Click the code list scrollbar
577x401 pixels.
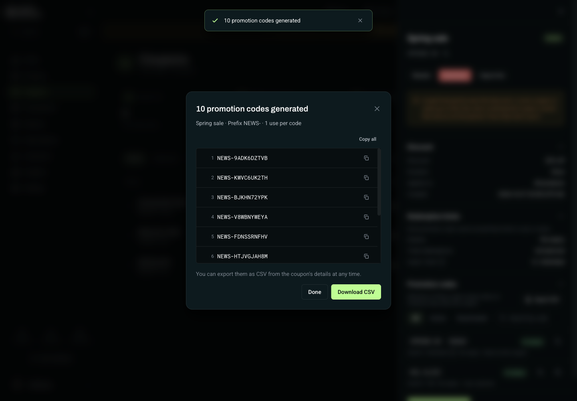click(379, 182)
